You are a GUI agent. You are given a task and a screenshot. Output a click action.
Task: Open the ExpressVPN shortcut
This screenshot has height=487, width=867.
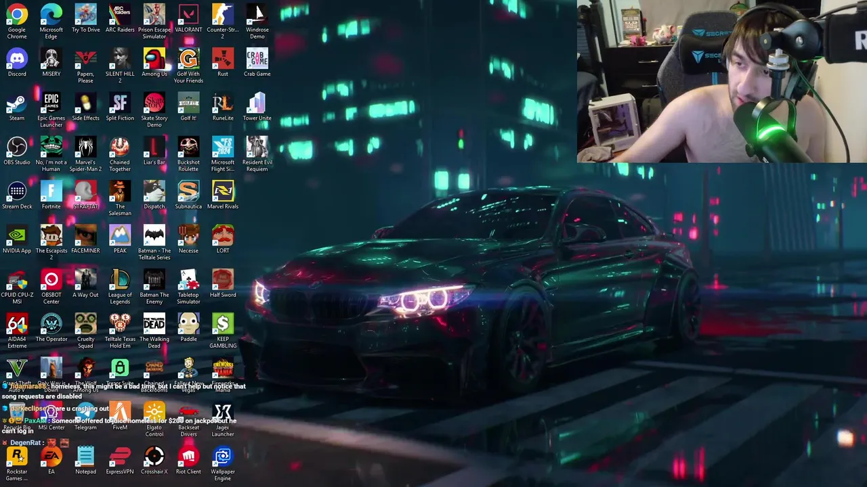pyautogui.click(x=120, y=457)
